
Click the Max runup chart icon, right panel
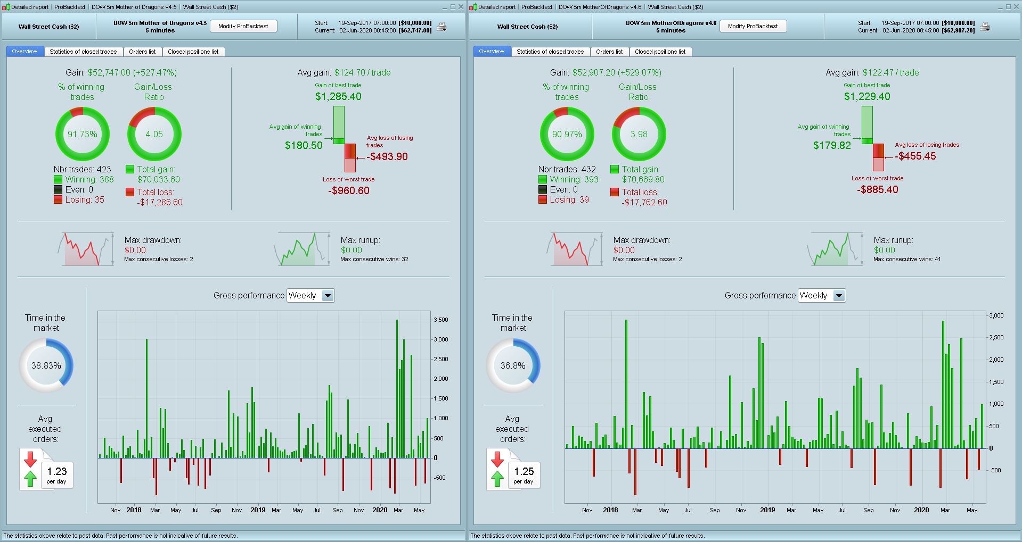tap(835, 249)
